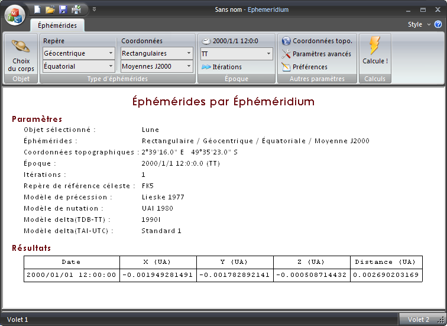447x326 pixels.
Task: Click the Save floppy disk icon
Action: point(63,9)
